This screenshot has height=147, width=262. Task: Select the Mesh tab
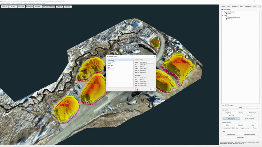click(241, 7)
